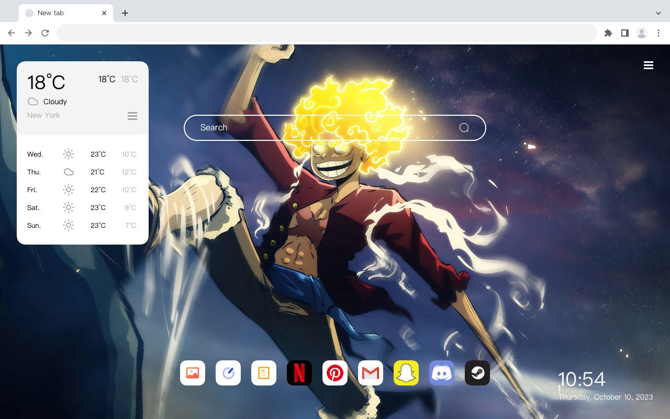The height and width of the screenshot is (419, 670).
Task: Select the Thu. forecast row label
Action: (34, 172)
